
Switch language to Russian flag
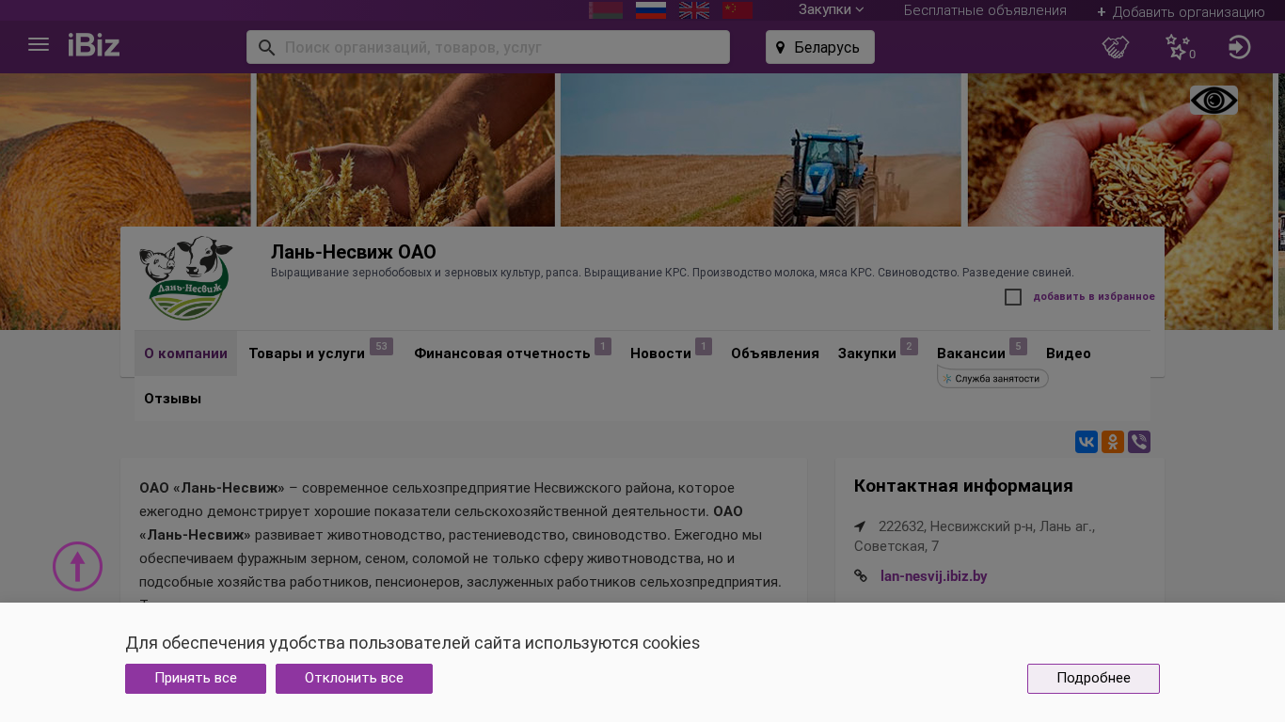click(651, 10)
